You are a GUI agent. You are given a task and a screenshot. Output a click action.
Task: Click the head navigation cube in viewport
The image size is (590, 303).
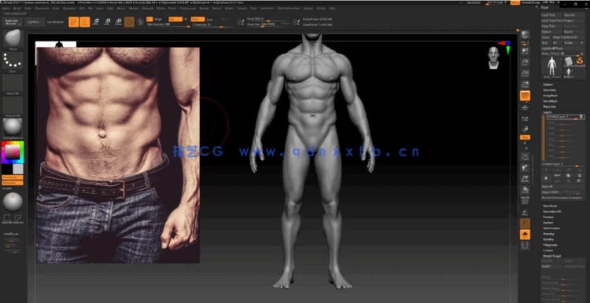pyautogui.click(x=494, y=58)
